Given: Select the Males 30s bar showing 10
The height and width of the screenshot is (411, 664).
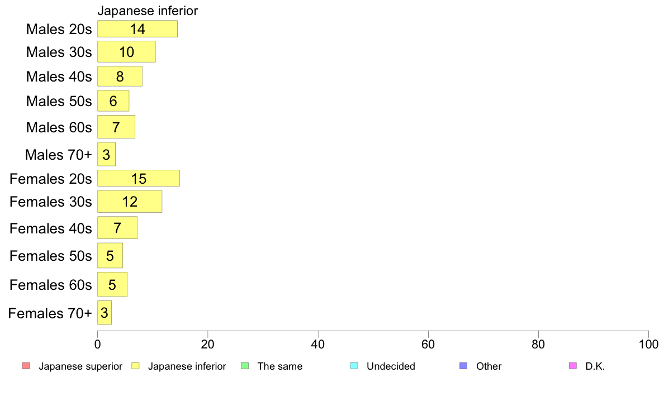Looking at the screenshot, I should coord(127,51).
